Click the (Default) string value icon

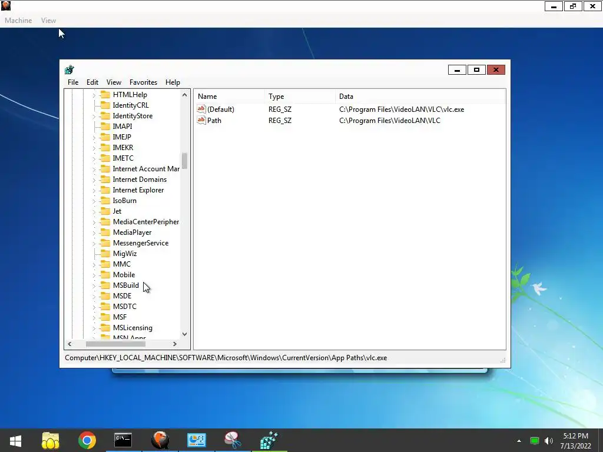click(x=201, y=109)
